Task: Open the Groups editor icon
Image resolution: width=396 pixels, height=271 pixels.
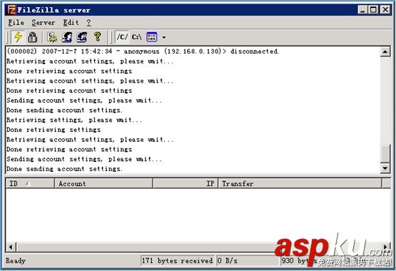Action: 82,37
